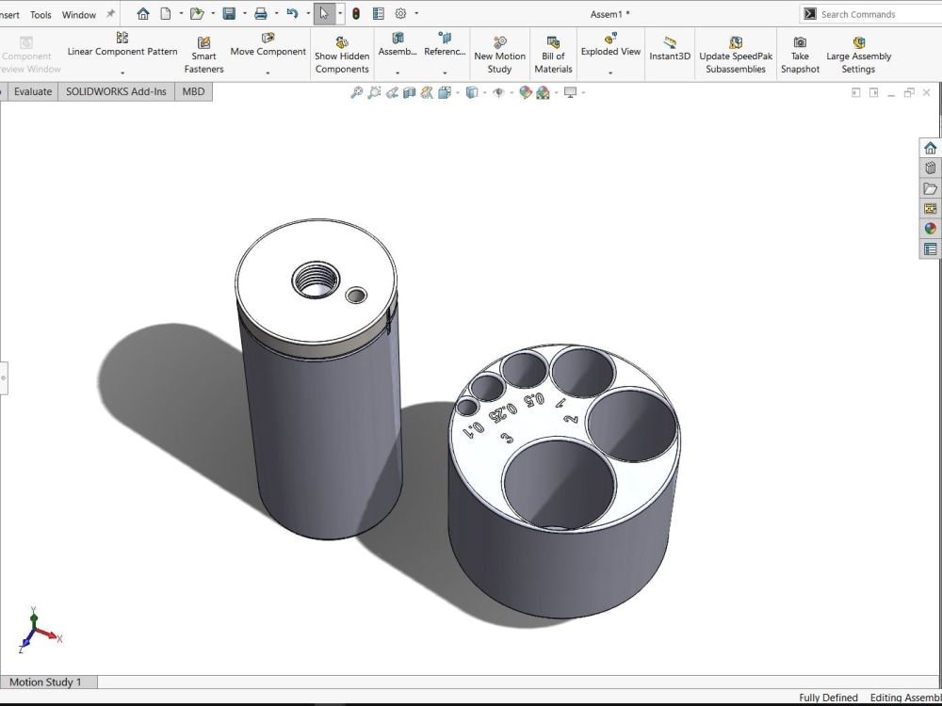Expand the Open file dropdown arrow
This screenshot has width=942, height=706.
[x=213, y=14]
